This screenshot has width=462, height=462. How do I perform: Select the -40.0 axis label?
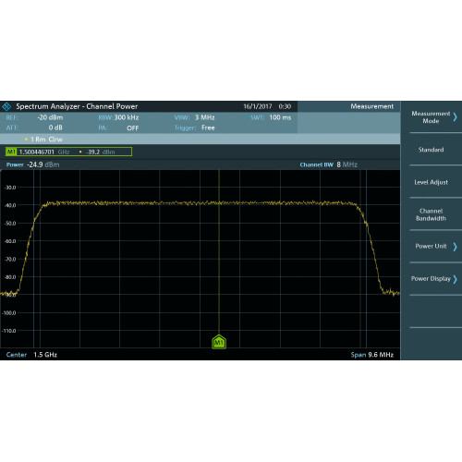tap(10, 205)
